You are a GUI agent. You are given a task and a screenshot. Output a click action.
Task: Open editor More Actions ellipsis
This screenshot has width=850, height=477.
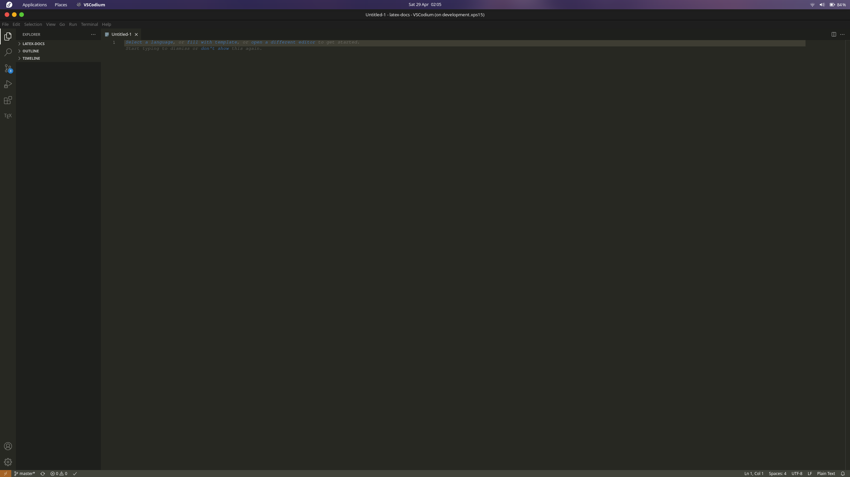[842, 34]
